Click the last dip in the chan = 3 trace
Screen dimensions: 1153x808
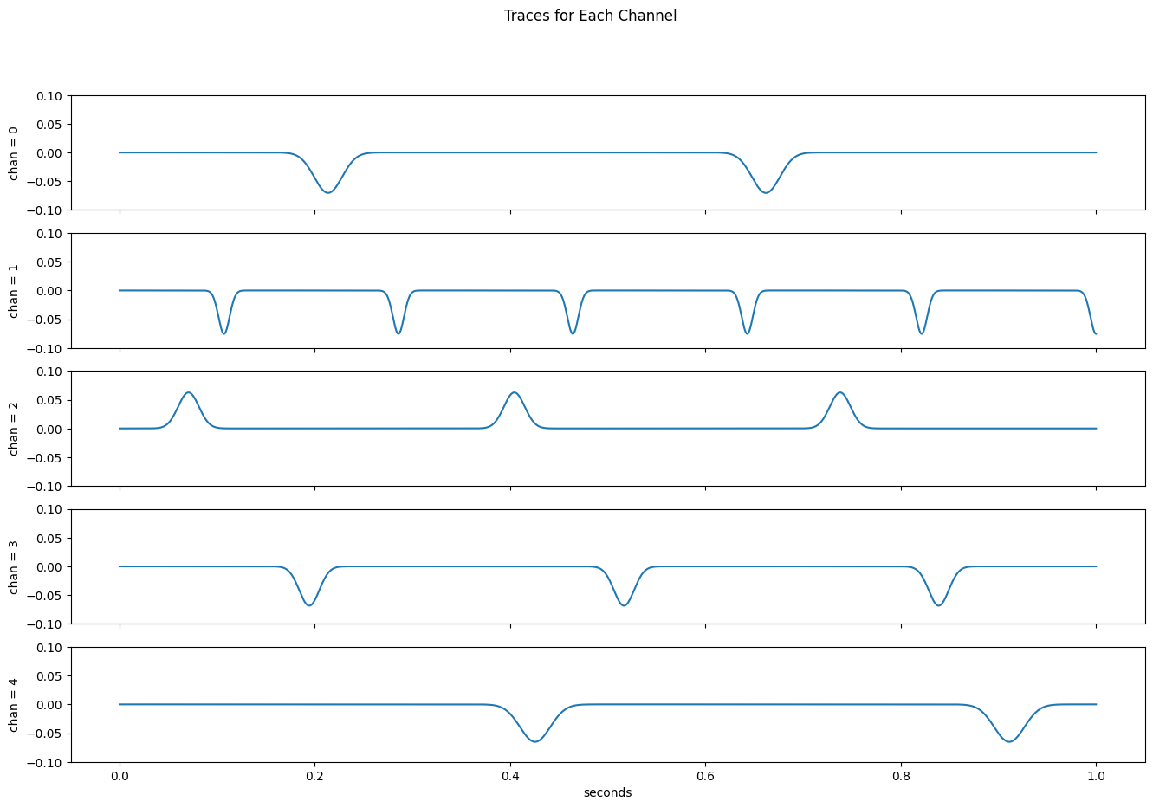pos(939,586)
